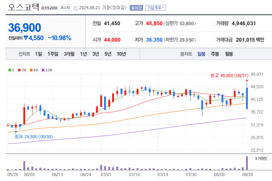Click the 코스닥 market badge

pos(65,8)
